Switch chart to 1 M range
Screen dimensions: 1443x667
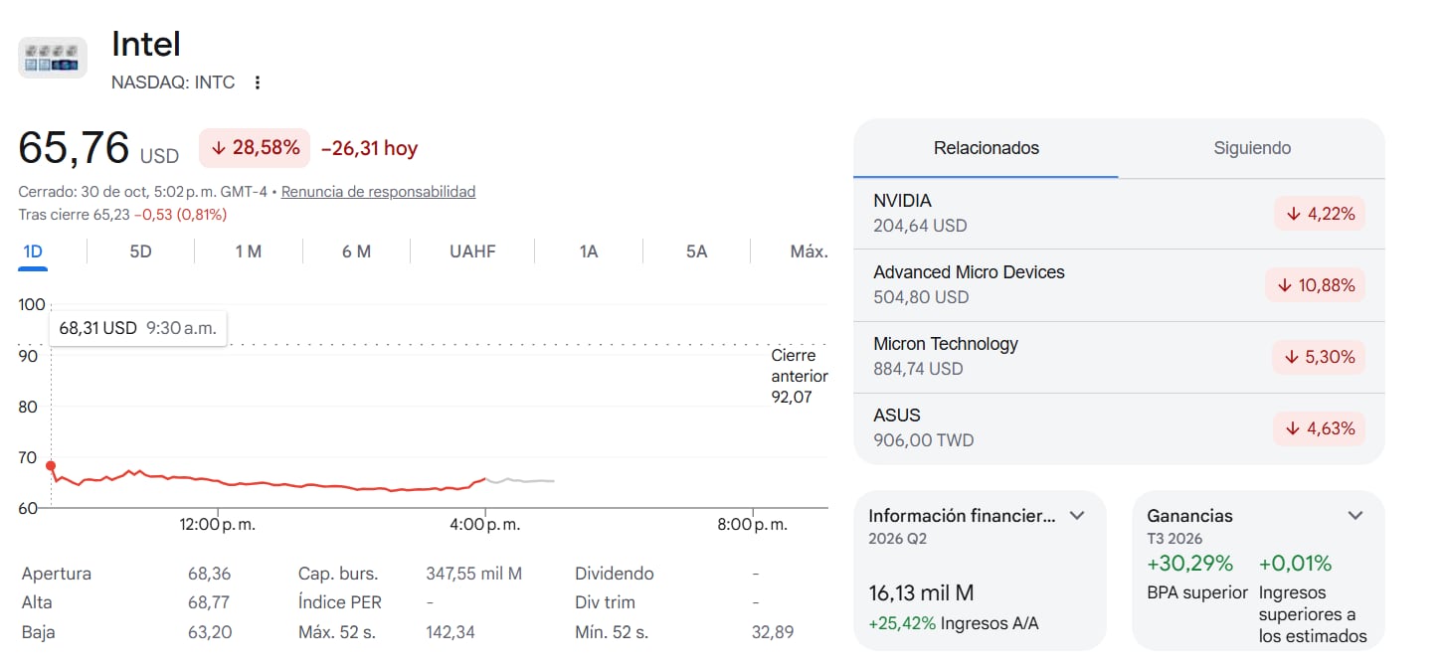248,251
